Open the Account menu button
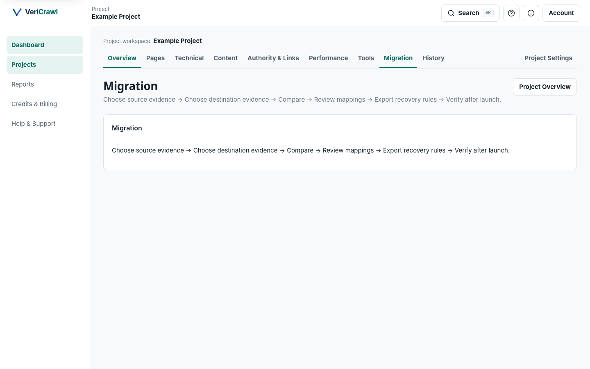 pos(561,13)
